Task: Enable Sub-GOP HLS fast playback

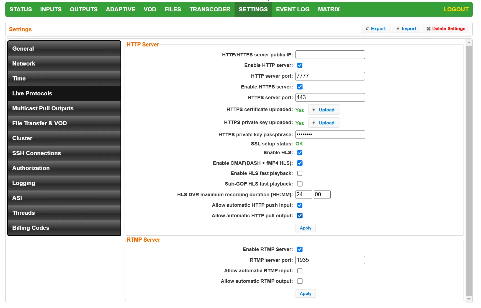Action: tap(300, 184)
